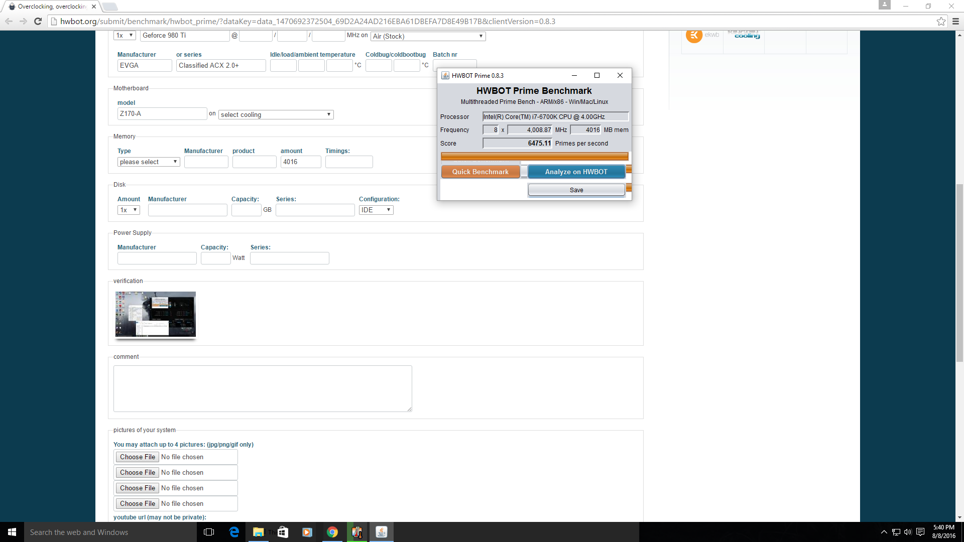Viewport: 964px width, 542px height.
Task: Click the memory amount 4016 field
Action: [301, 162]
